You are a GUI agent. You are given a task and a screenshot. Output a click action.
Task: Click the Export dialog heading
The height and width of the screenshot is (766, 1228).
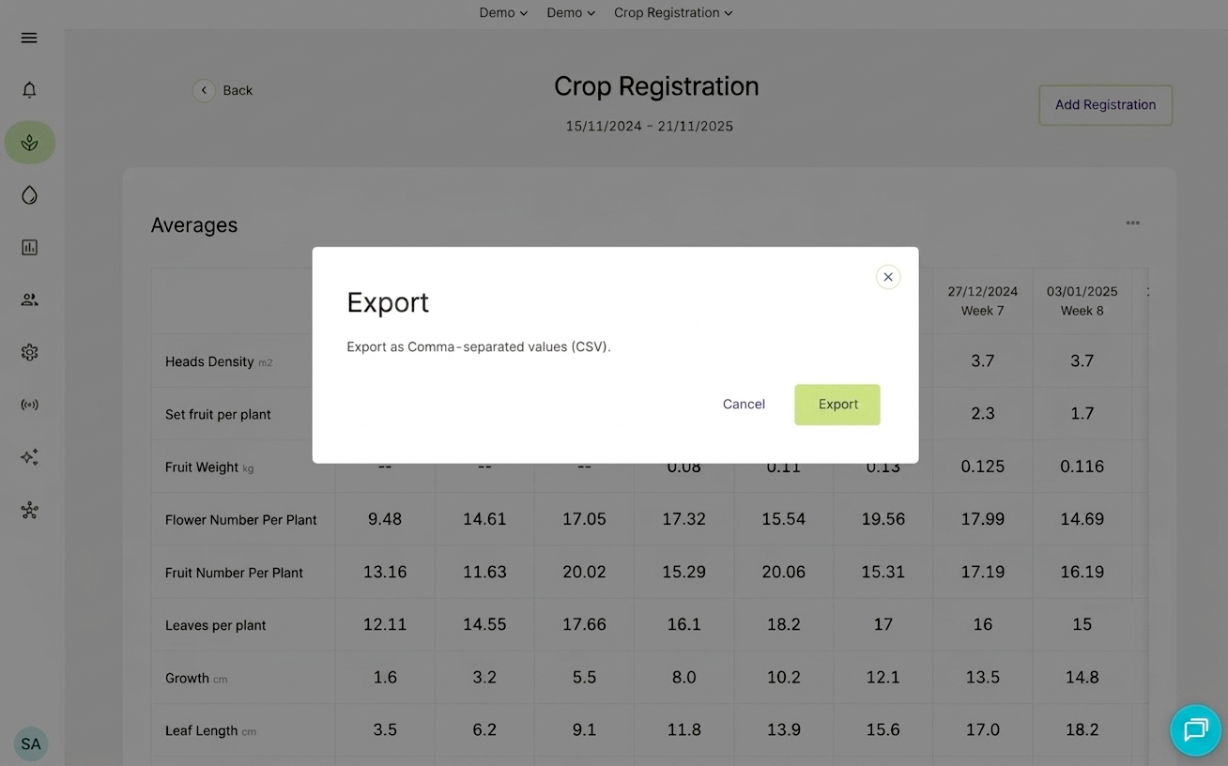(x=388, y=302)
